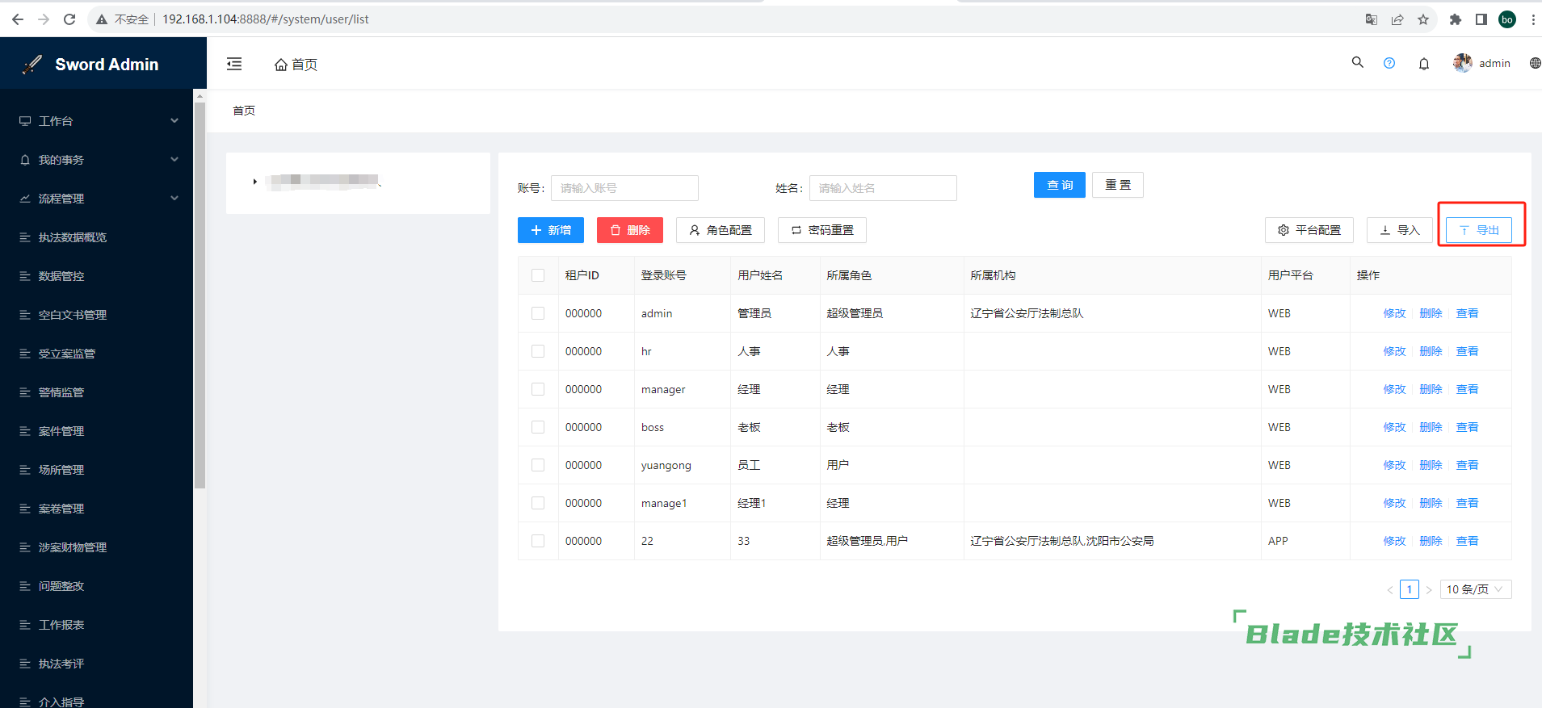The width and height of the screenshot is (1542, 708).
Task: Click pagination next page arrow
Action: 1429,589
